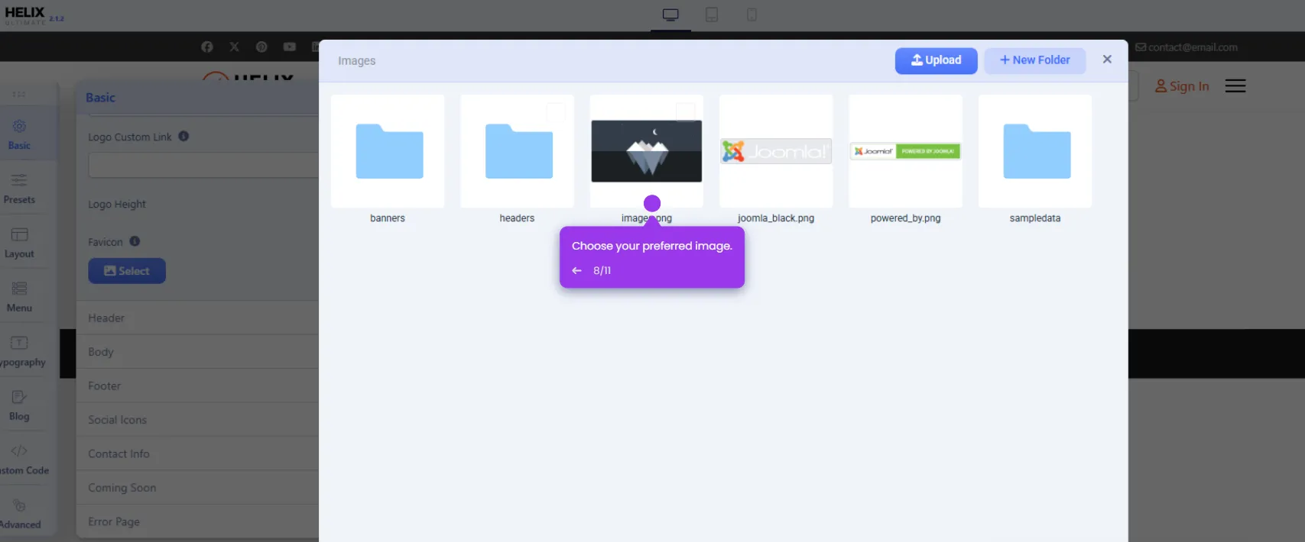The width and height of the screenshot is (1305, 542).
Task: Go back using the tooltip arrow
Action: click(577, 270)
